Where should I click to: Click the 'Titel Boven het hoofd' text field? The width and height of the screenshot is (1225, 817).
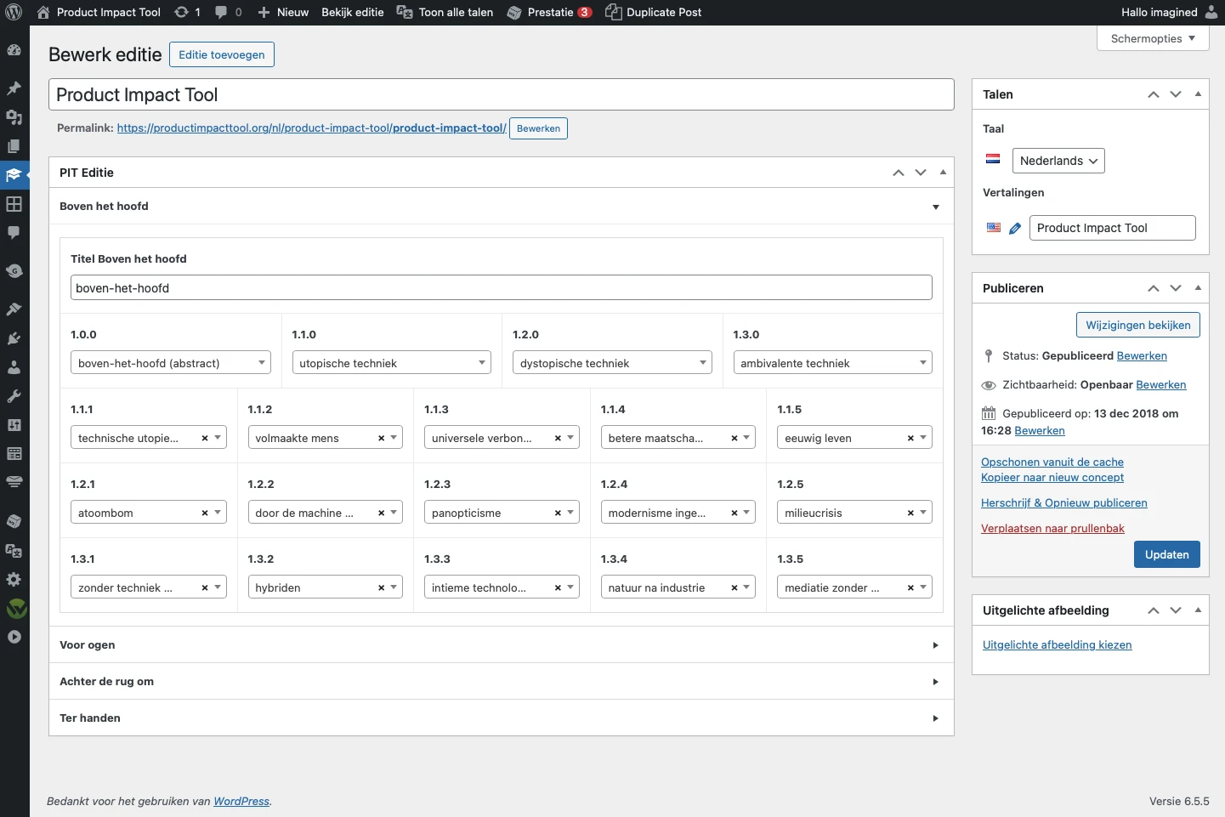pos(502,288)
